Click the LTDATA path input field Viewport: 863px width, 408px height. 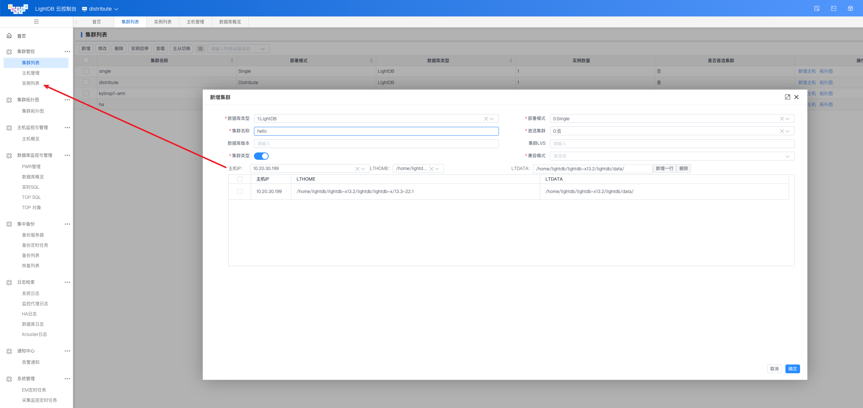pyautogui.click(x=593, y=169)
